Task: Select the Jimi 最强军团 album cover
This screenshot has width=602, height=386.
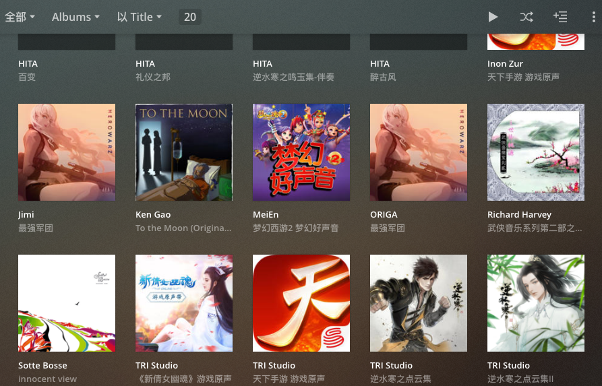Action: point(67,152)
